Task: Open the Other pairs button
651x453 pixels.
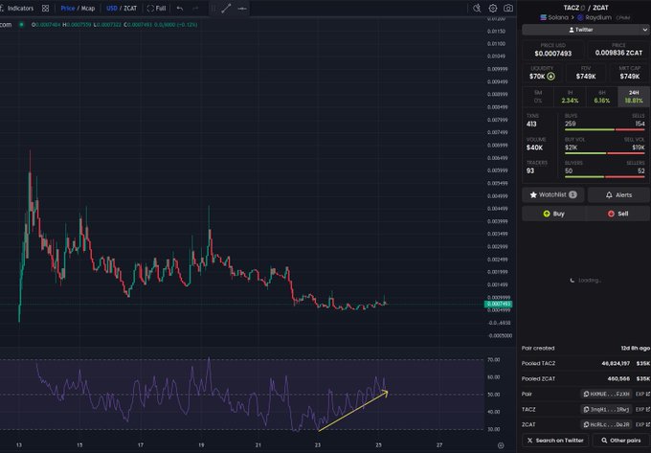Action: coord(621,441)
